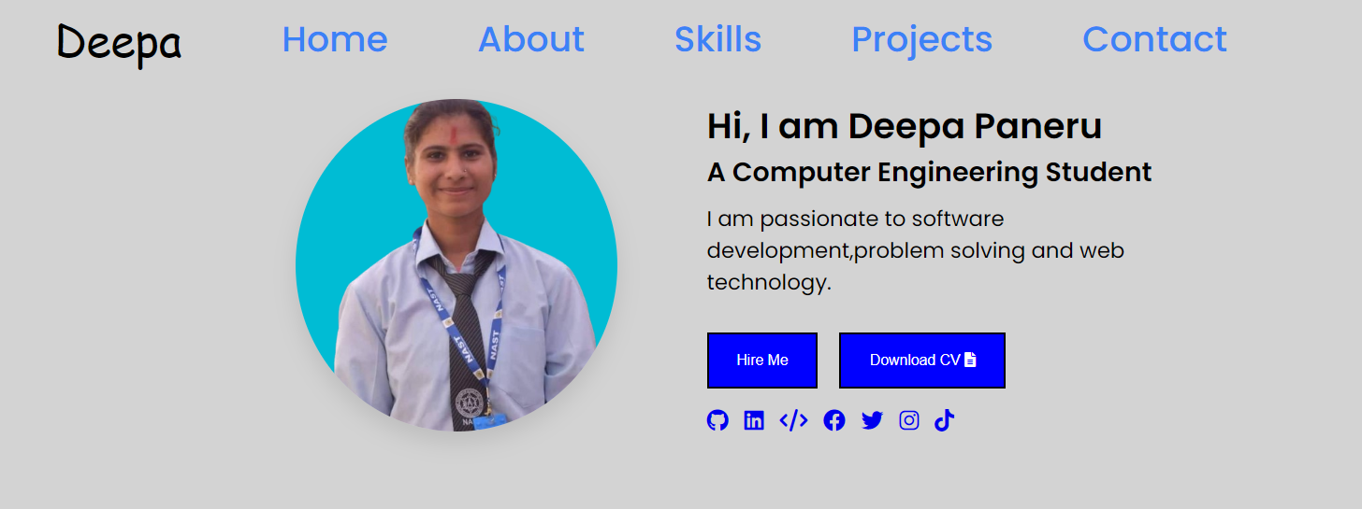
Task: Click the Download CV button text
Action: point(915,360)
